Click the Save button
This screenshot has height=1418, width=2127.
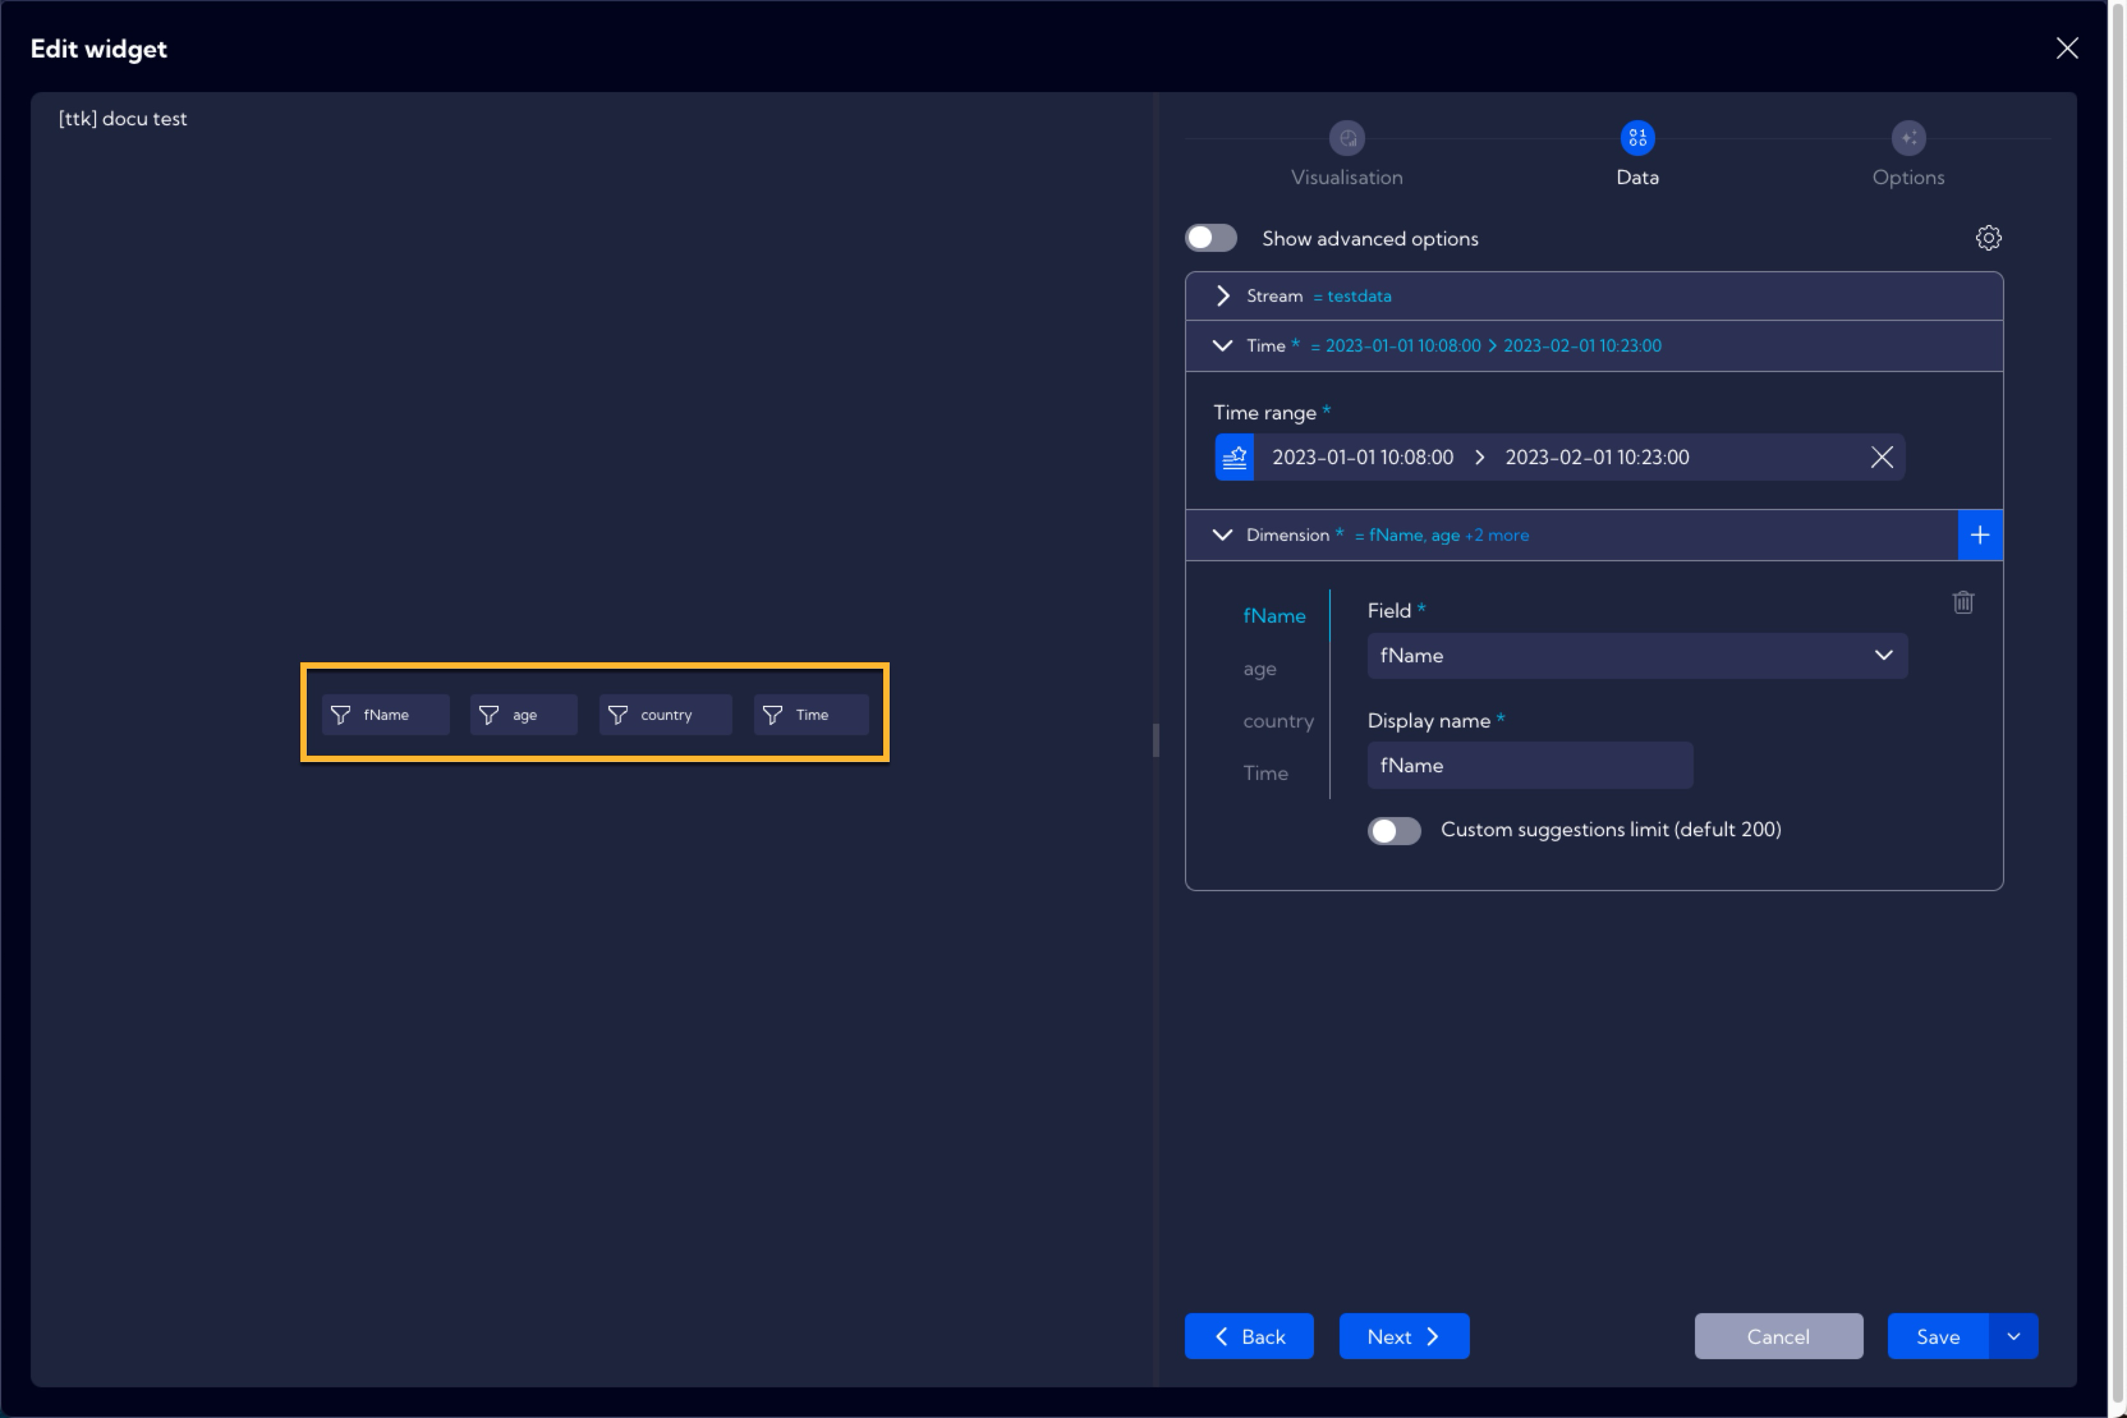click(1938, 1337)
